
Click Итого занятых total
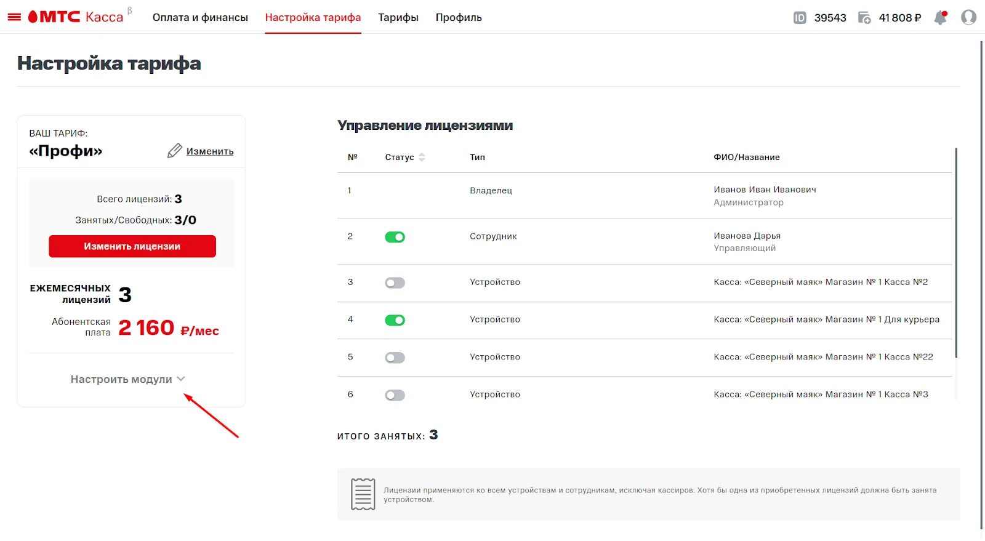click(388, 435)
